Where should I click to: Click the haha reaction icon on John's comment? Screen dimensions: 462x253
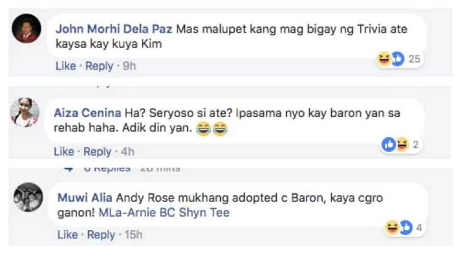coord(384,59)
